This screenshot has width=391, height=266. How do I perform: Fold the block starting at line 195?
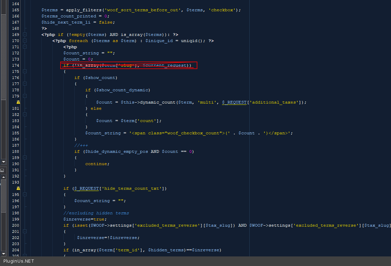pyautogui.click(x=25, y=195)
